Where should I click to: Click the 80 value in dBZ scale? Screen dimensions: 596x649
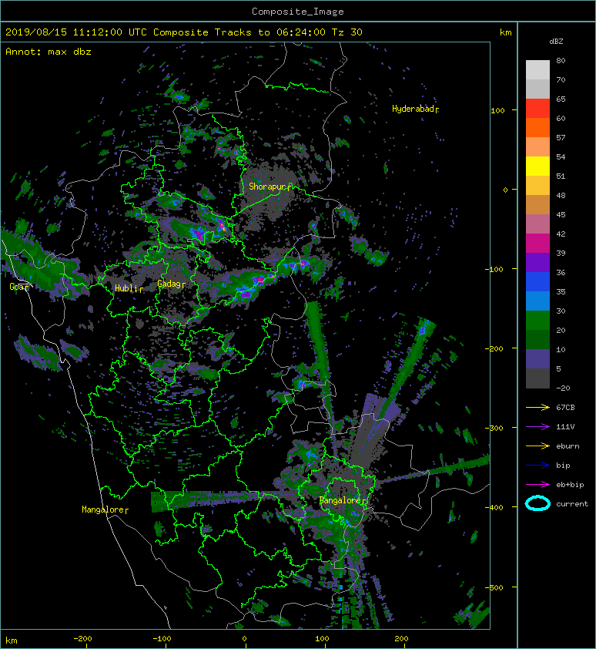561,60
